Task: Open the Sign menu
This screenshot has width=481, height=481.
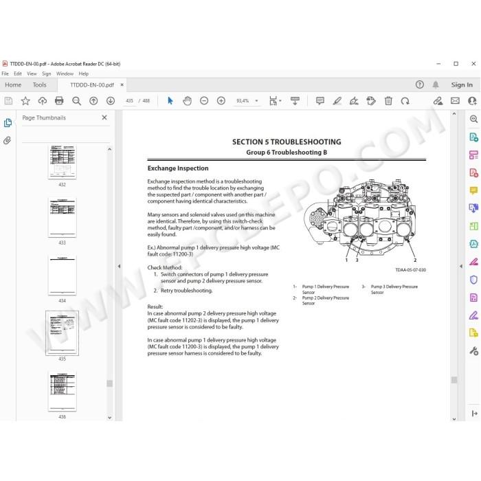Action: click(x=46, y=74)
